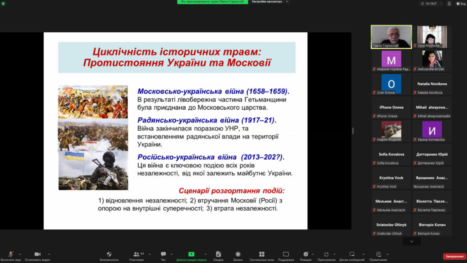Viewport: 467px width, 263px height.
Task: Open the Чат chat panel
Action: point(163,255)
